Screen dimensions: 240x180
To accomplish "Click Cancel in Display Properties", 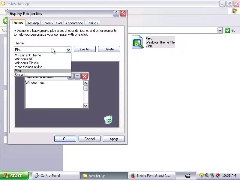I will point(89,139).
